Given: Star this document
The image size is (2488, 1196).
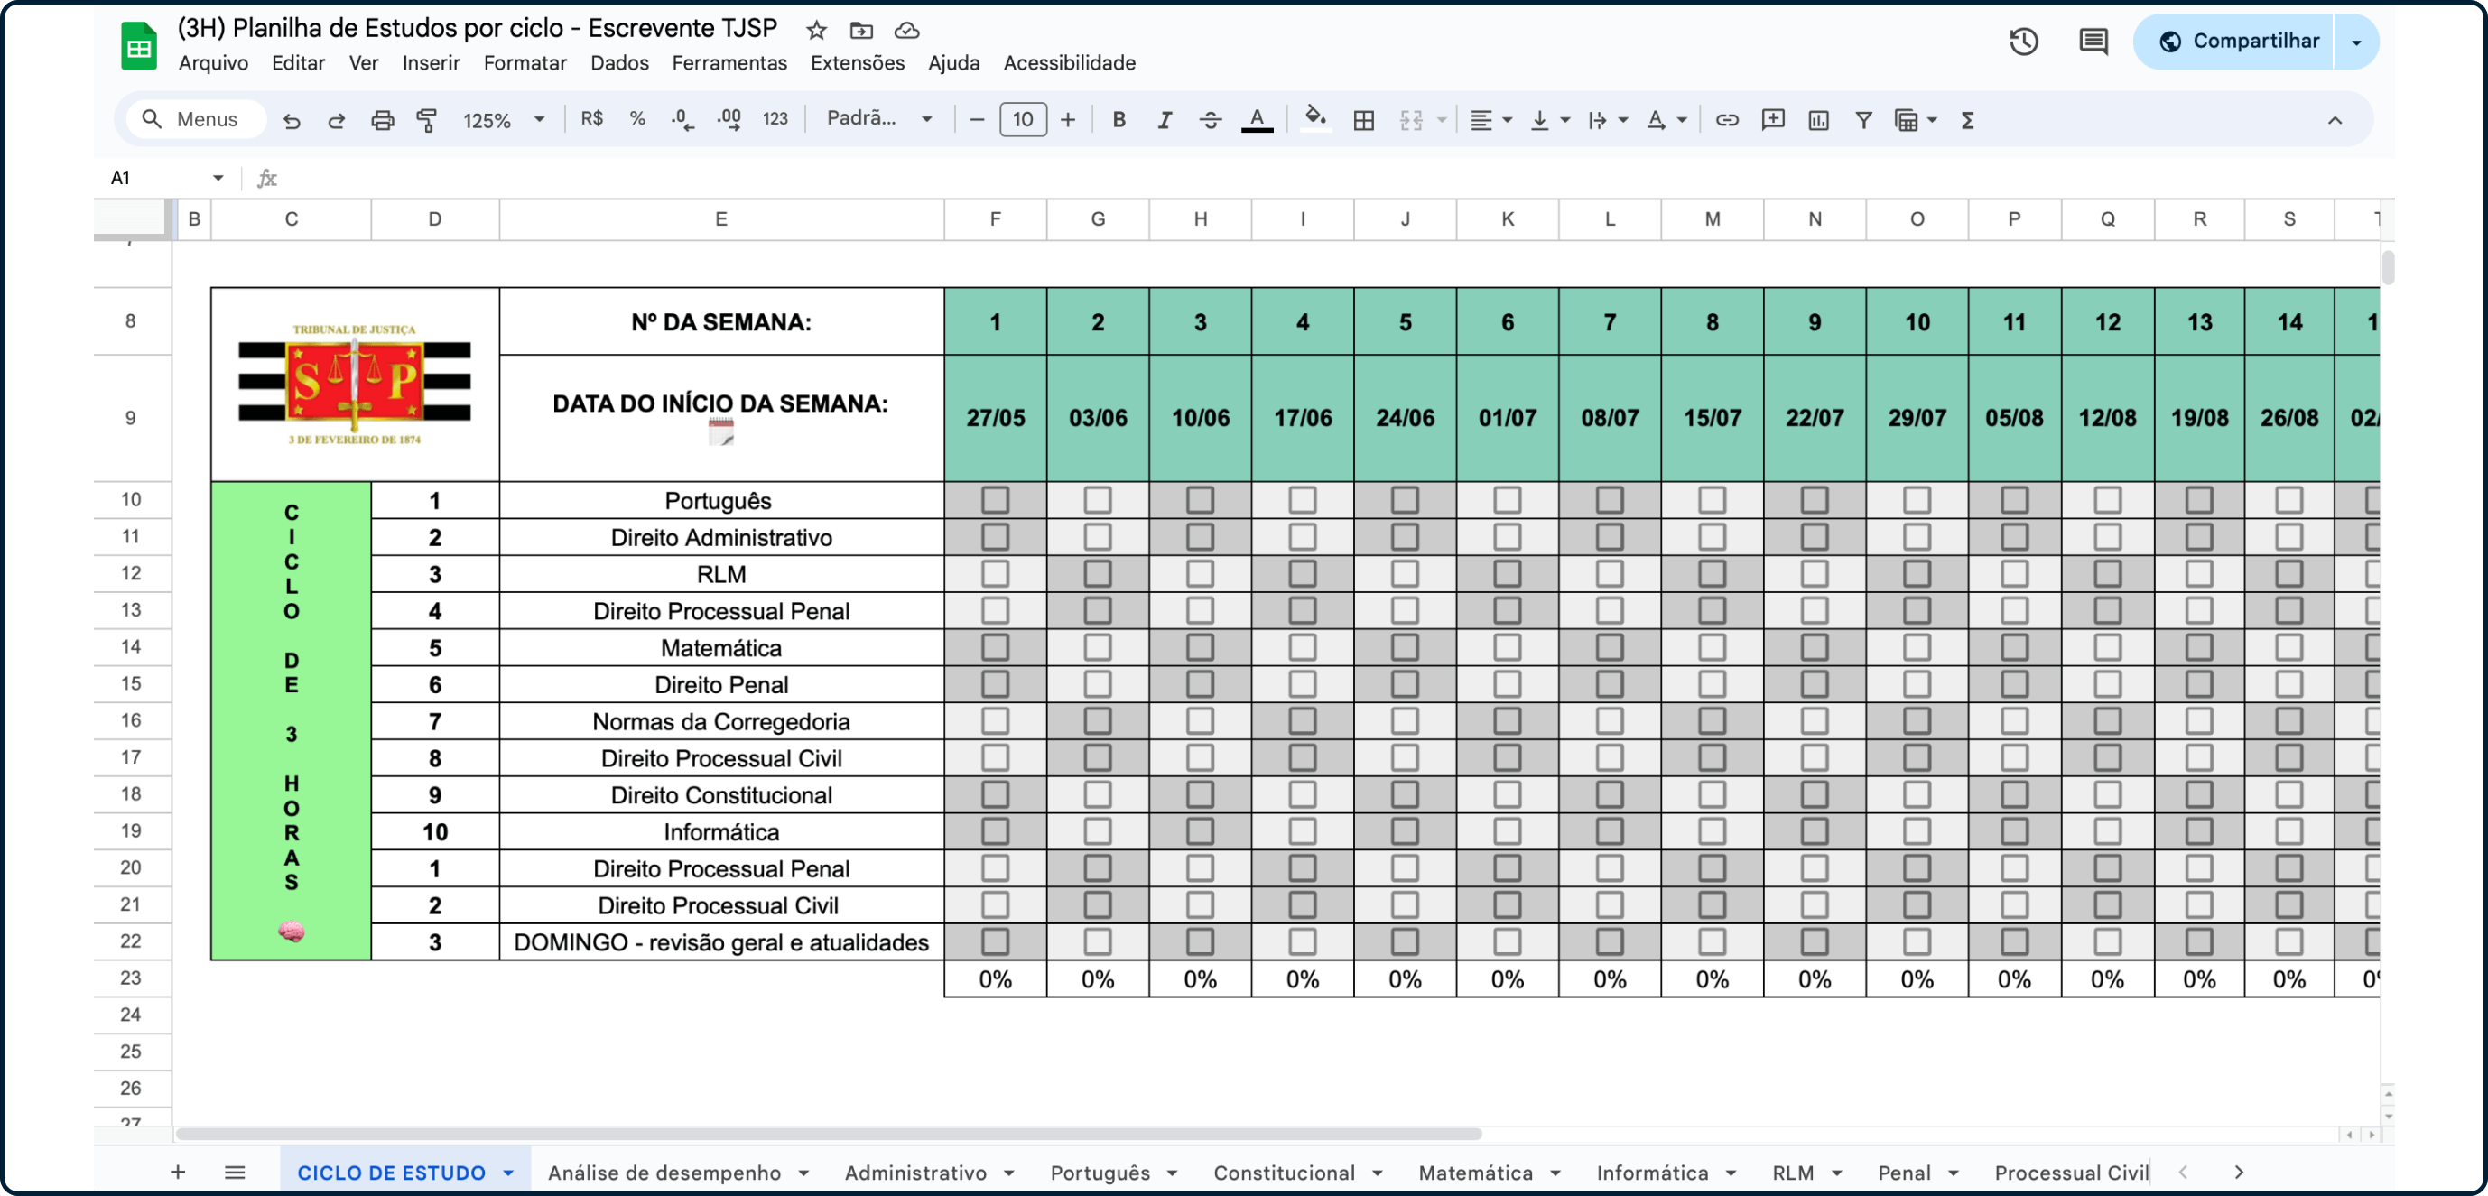Looking at the screenshot, I should (816, 30).
